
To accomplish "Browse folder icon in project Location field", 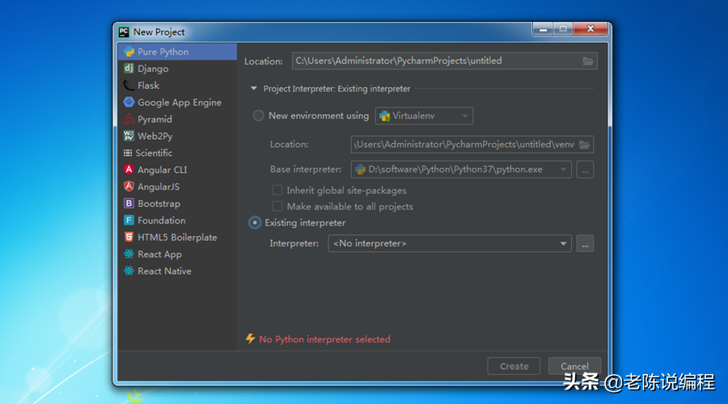I will [588, 61].
